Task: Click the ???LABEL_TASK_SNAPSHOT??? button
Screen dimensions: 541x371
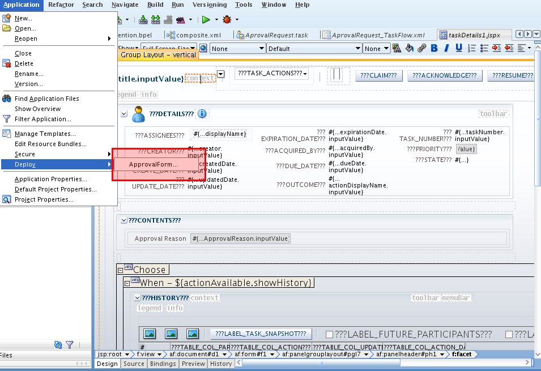Action: click(261, 334)
